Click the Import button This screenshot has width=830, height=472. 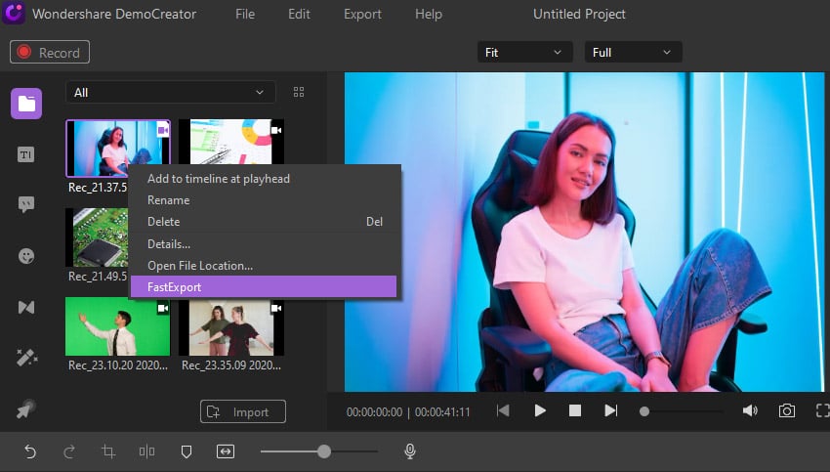point(243,411)
